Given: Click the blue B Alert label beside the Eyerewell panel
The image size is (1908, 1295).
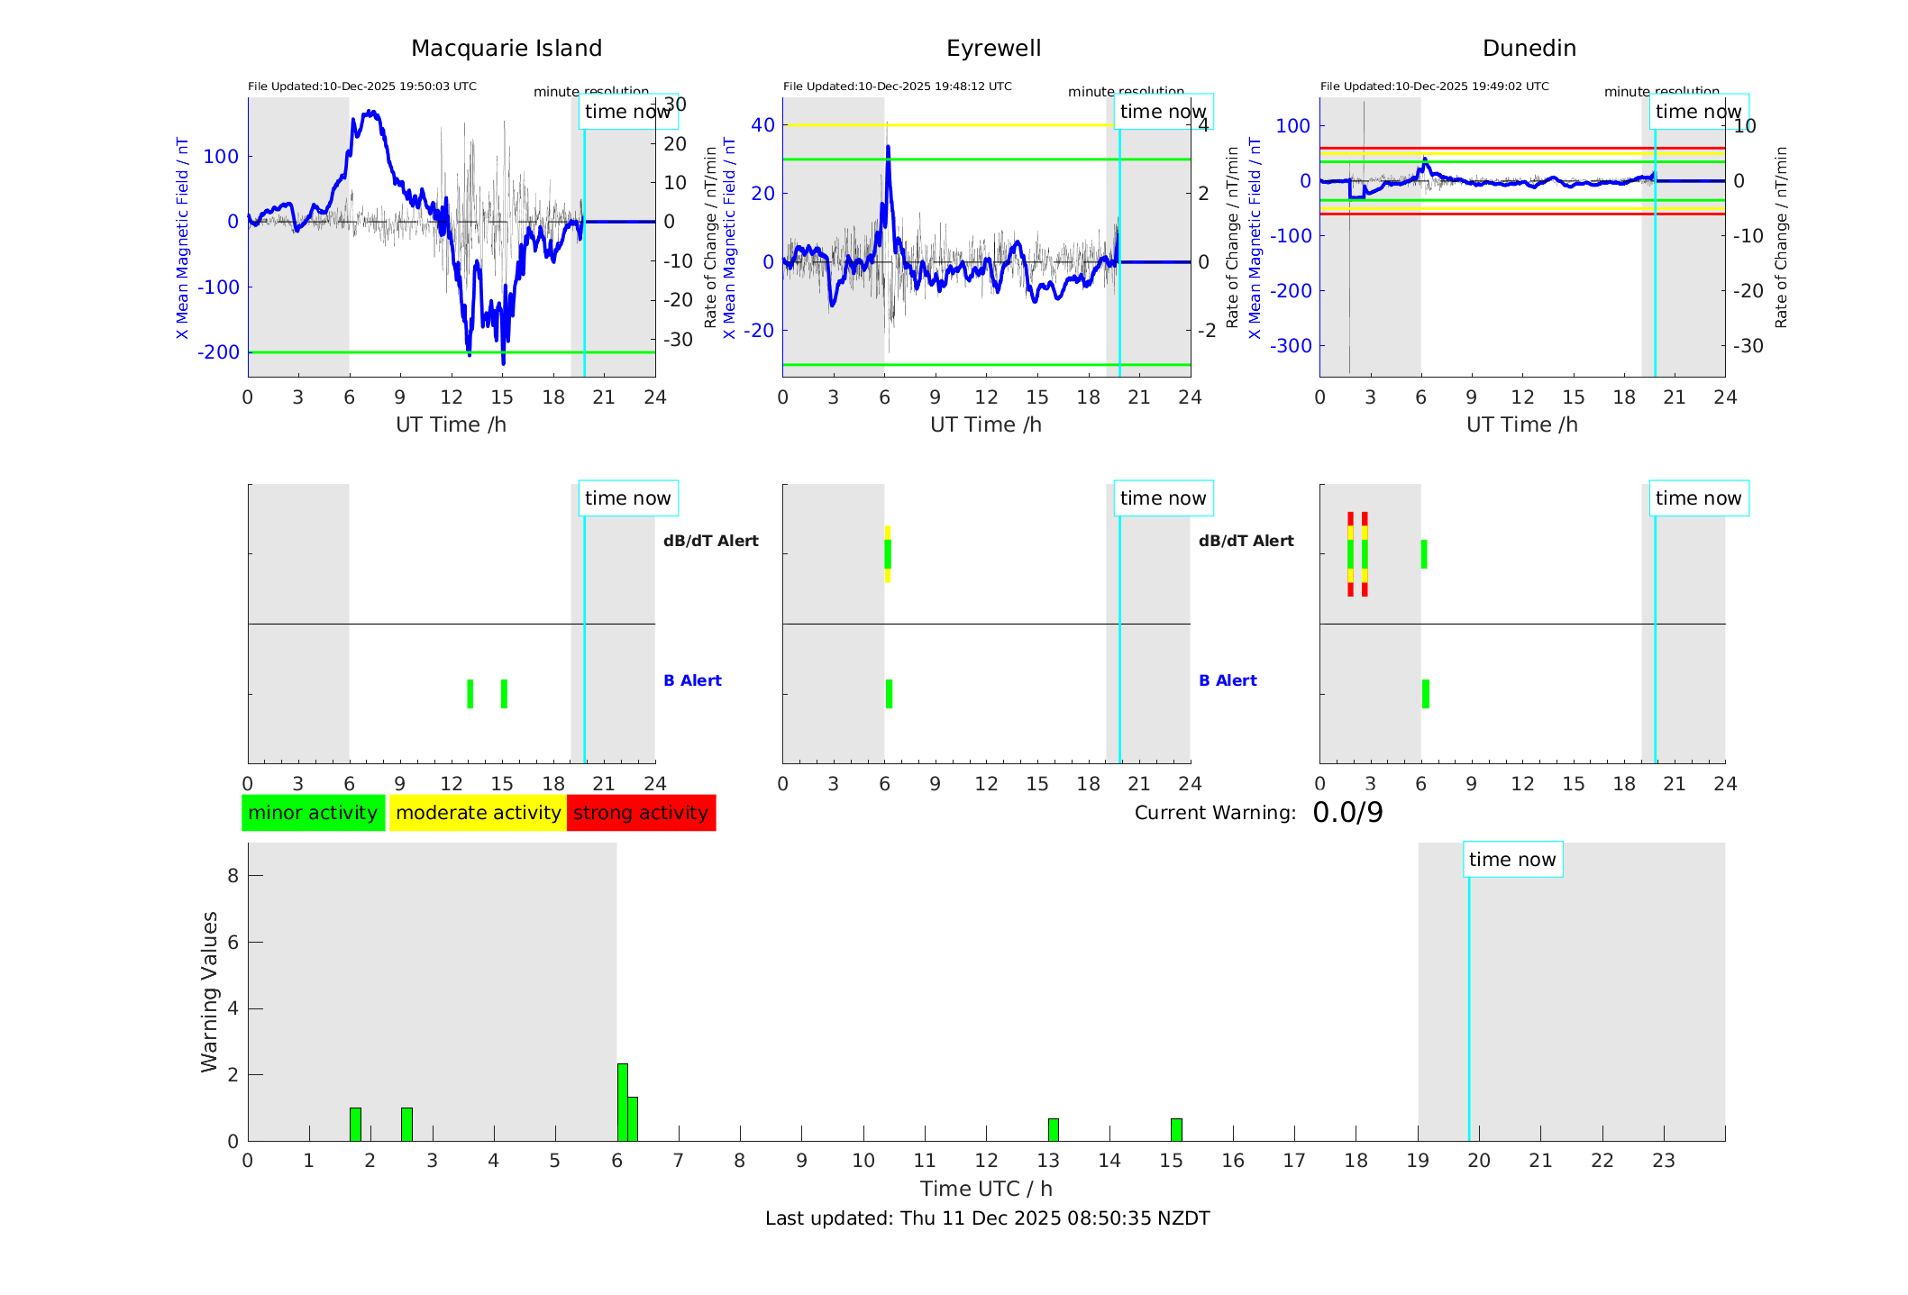Looking at the screenshot, I should point(1228,680).
